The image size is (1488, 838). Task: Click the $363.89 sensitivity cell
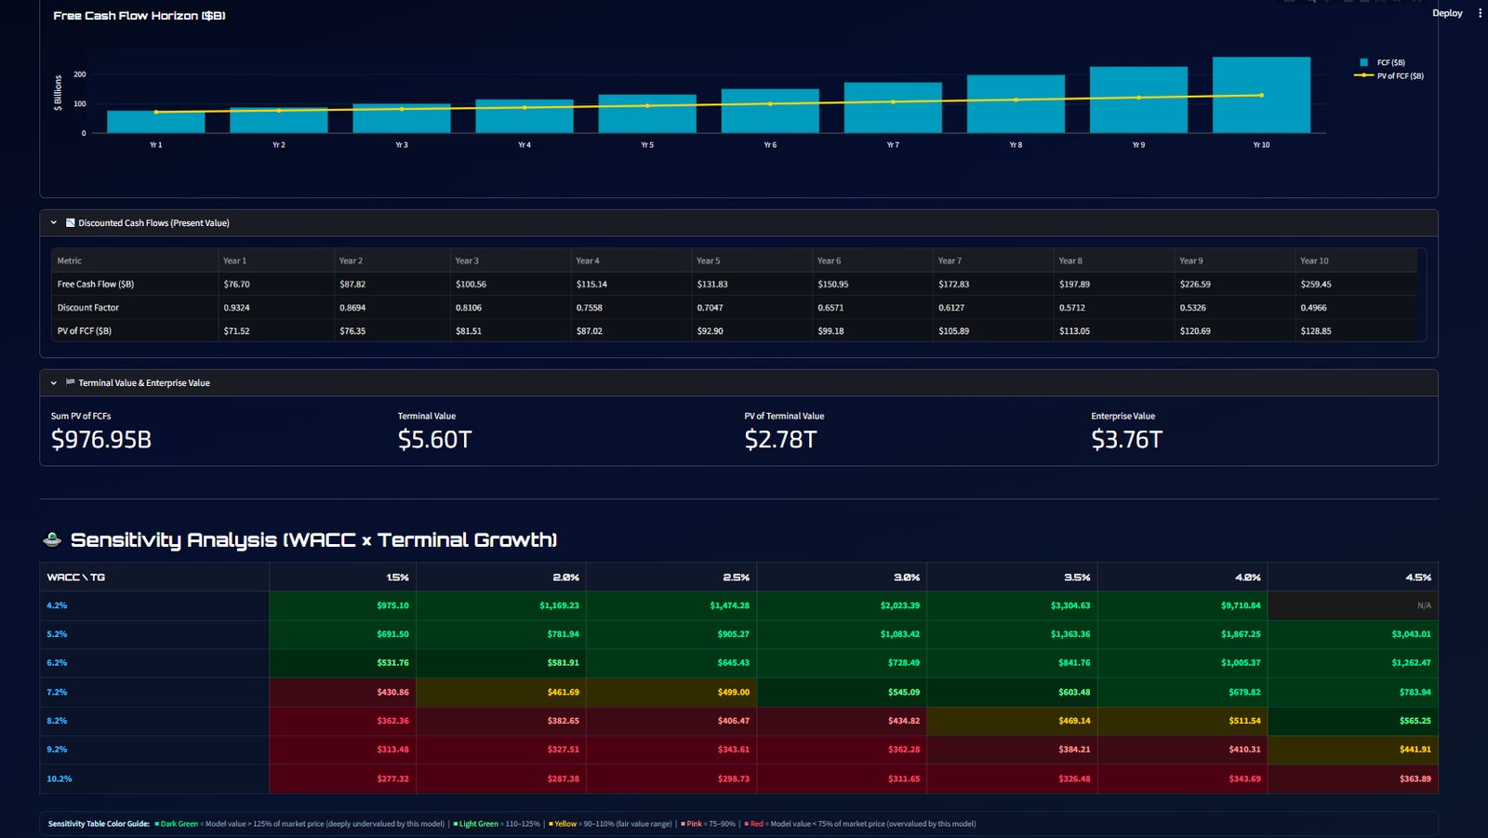(x=1353, y=778)
